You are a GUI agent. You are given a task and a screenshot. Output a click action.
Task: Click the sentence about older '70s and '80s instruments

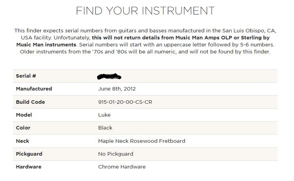pos(143,51)
